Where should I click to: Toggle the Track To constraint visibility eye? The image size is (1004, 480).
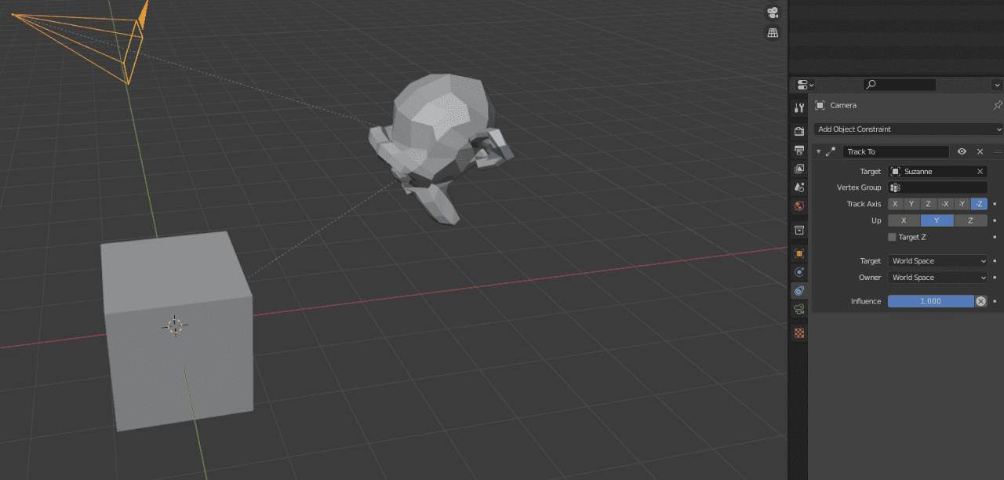pos(962,151)
